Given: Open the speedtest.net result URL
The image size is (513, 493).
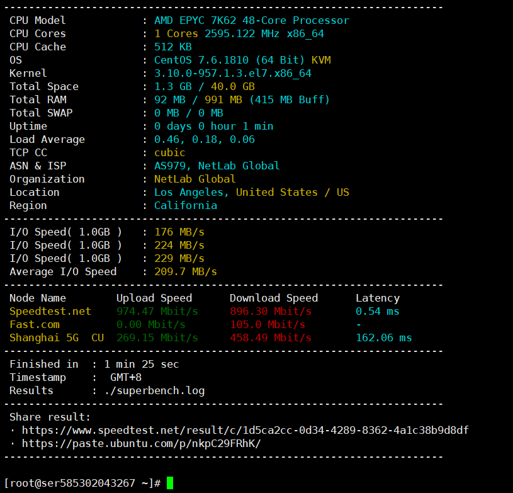Looking at the screenshot, I should (x=245, y=430).
